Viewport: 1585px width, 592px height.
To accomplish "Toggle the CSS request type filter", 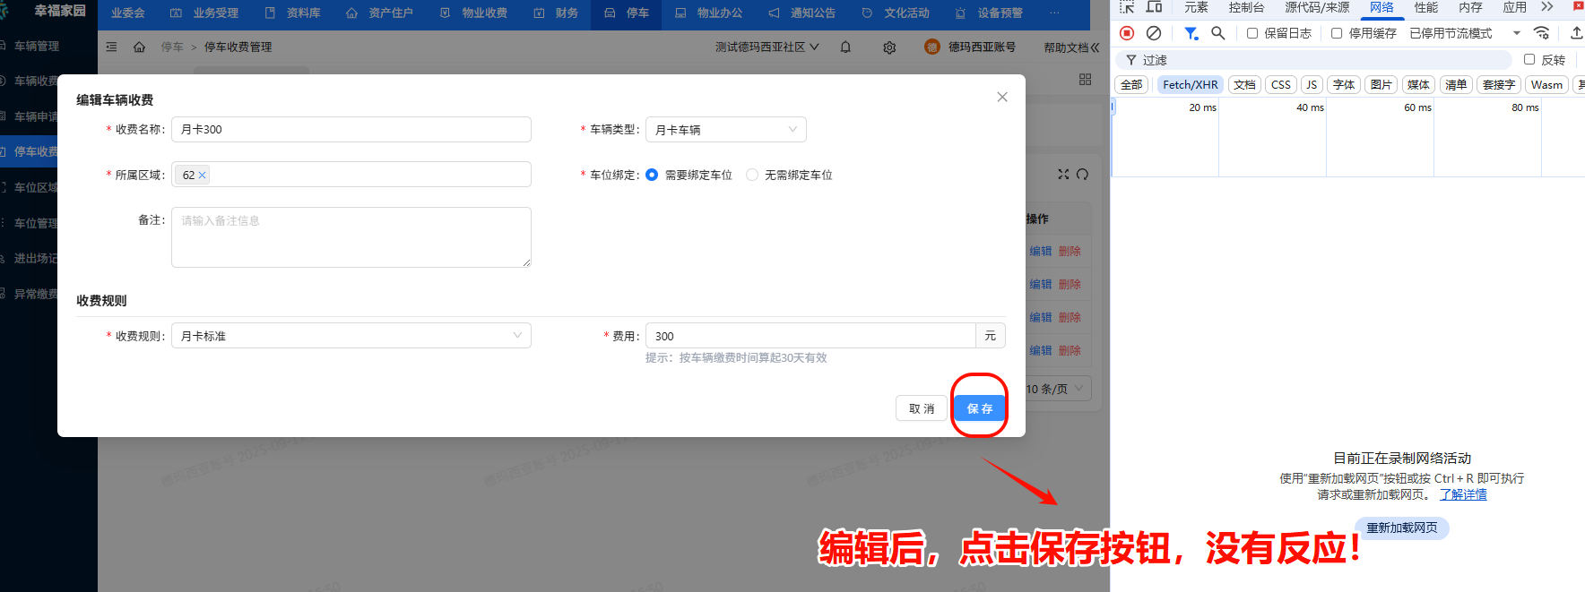I will pyautogui.click(x=1281, y=85).
